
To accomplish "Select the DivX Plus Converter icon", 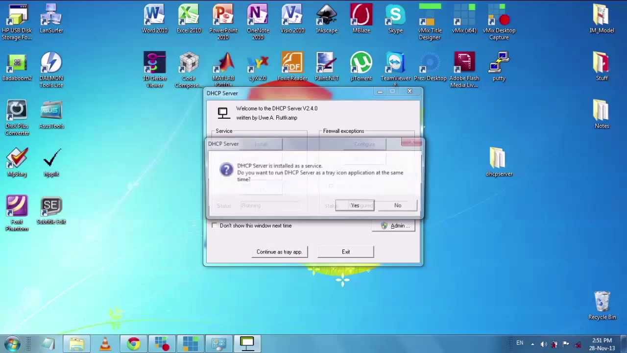I will coord(17,118).
